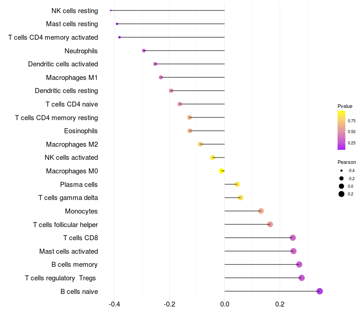Click the Monocytes data point

261,211
